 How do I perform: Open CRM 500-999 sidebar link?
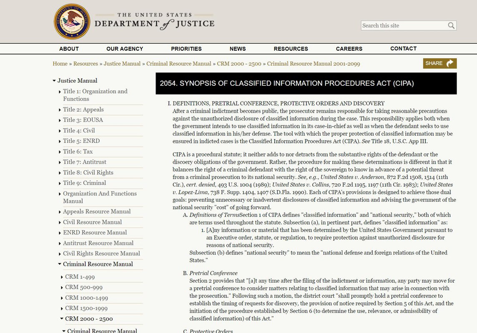[x=84, y=287]
